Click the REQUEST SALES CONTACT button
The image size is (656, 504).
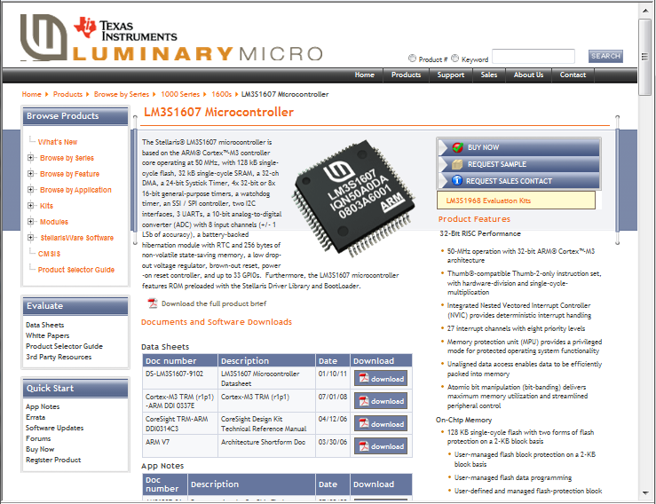518,181
